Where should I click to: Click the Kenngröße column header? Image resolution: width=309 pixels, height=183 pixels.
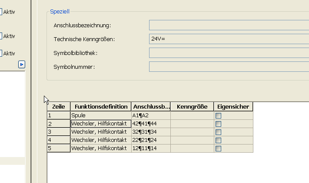[192, 106]
